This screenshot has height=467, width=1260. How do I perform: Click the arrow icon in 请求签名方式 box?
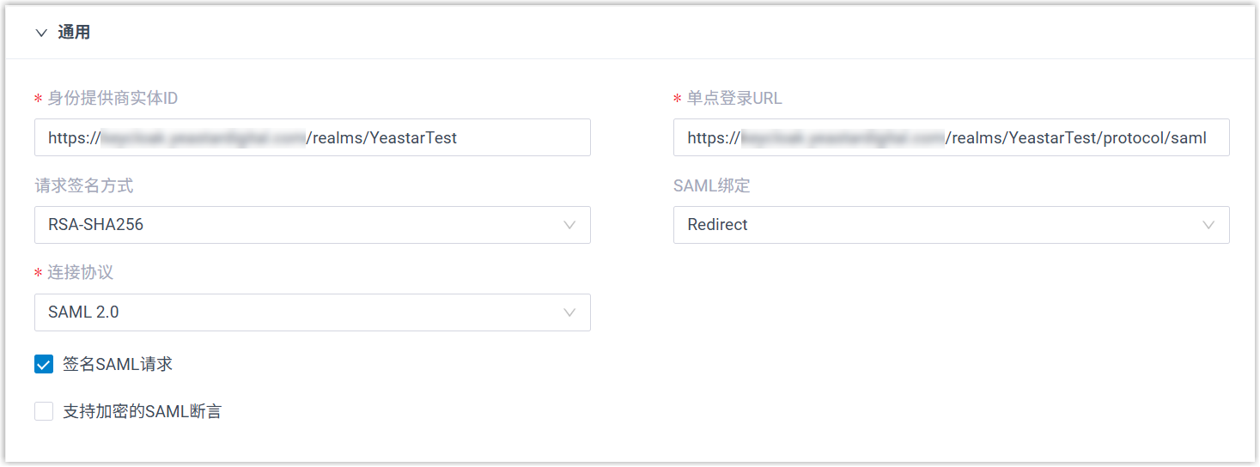pyautogui.click(x=569, y=225)
